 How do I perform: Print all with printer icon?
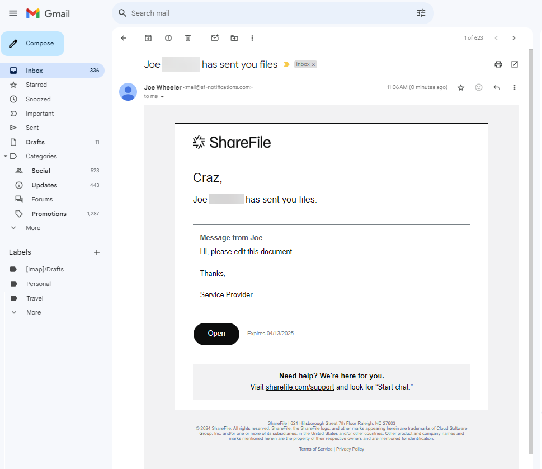(x=498, y=64)
